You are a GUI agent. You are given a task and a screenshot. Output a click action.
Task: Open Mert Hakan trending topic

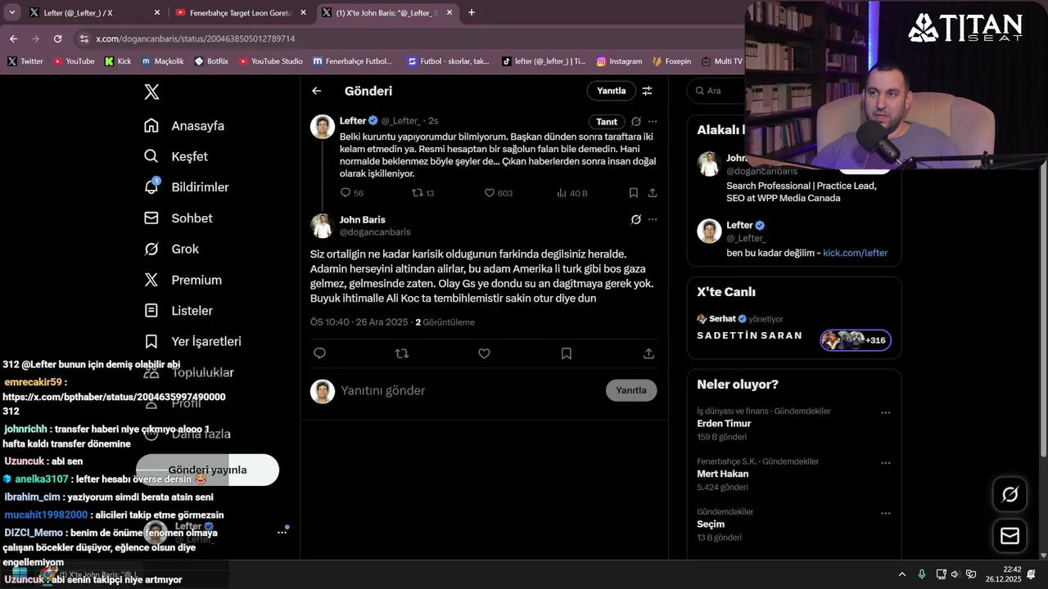coord(722,474)
